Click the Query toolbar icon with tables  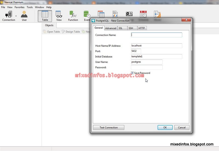click(x=101, y=14)
